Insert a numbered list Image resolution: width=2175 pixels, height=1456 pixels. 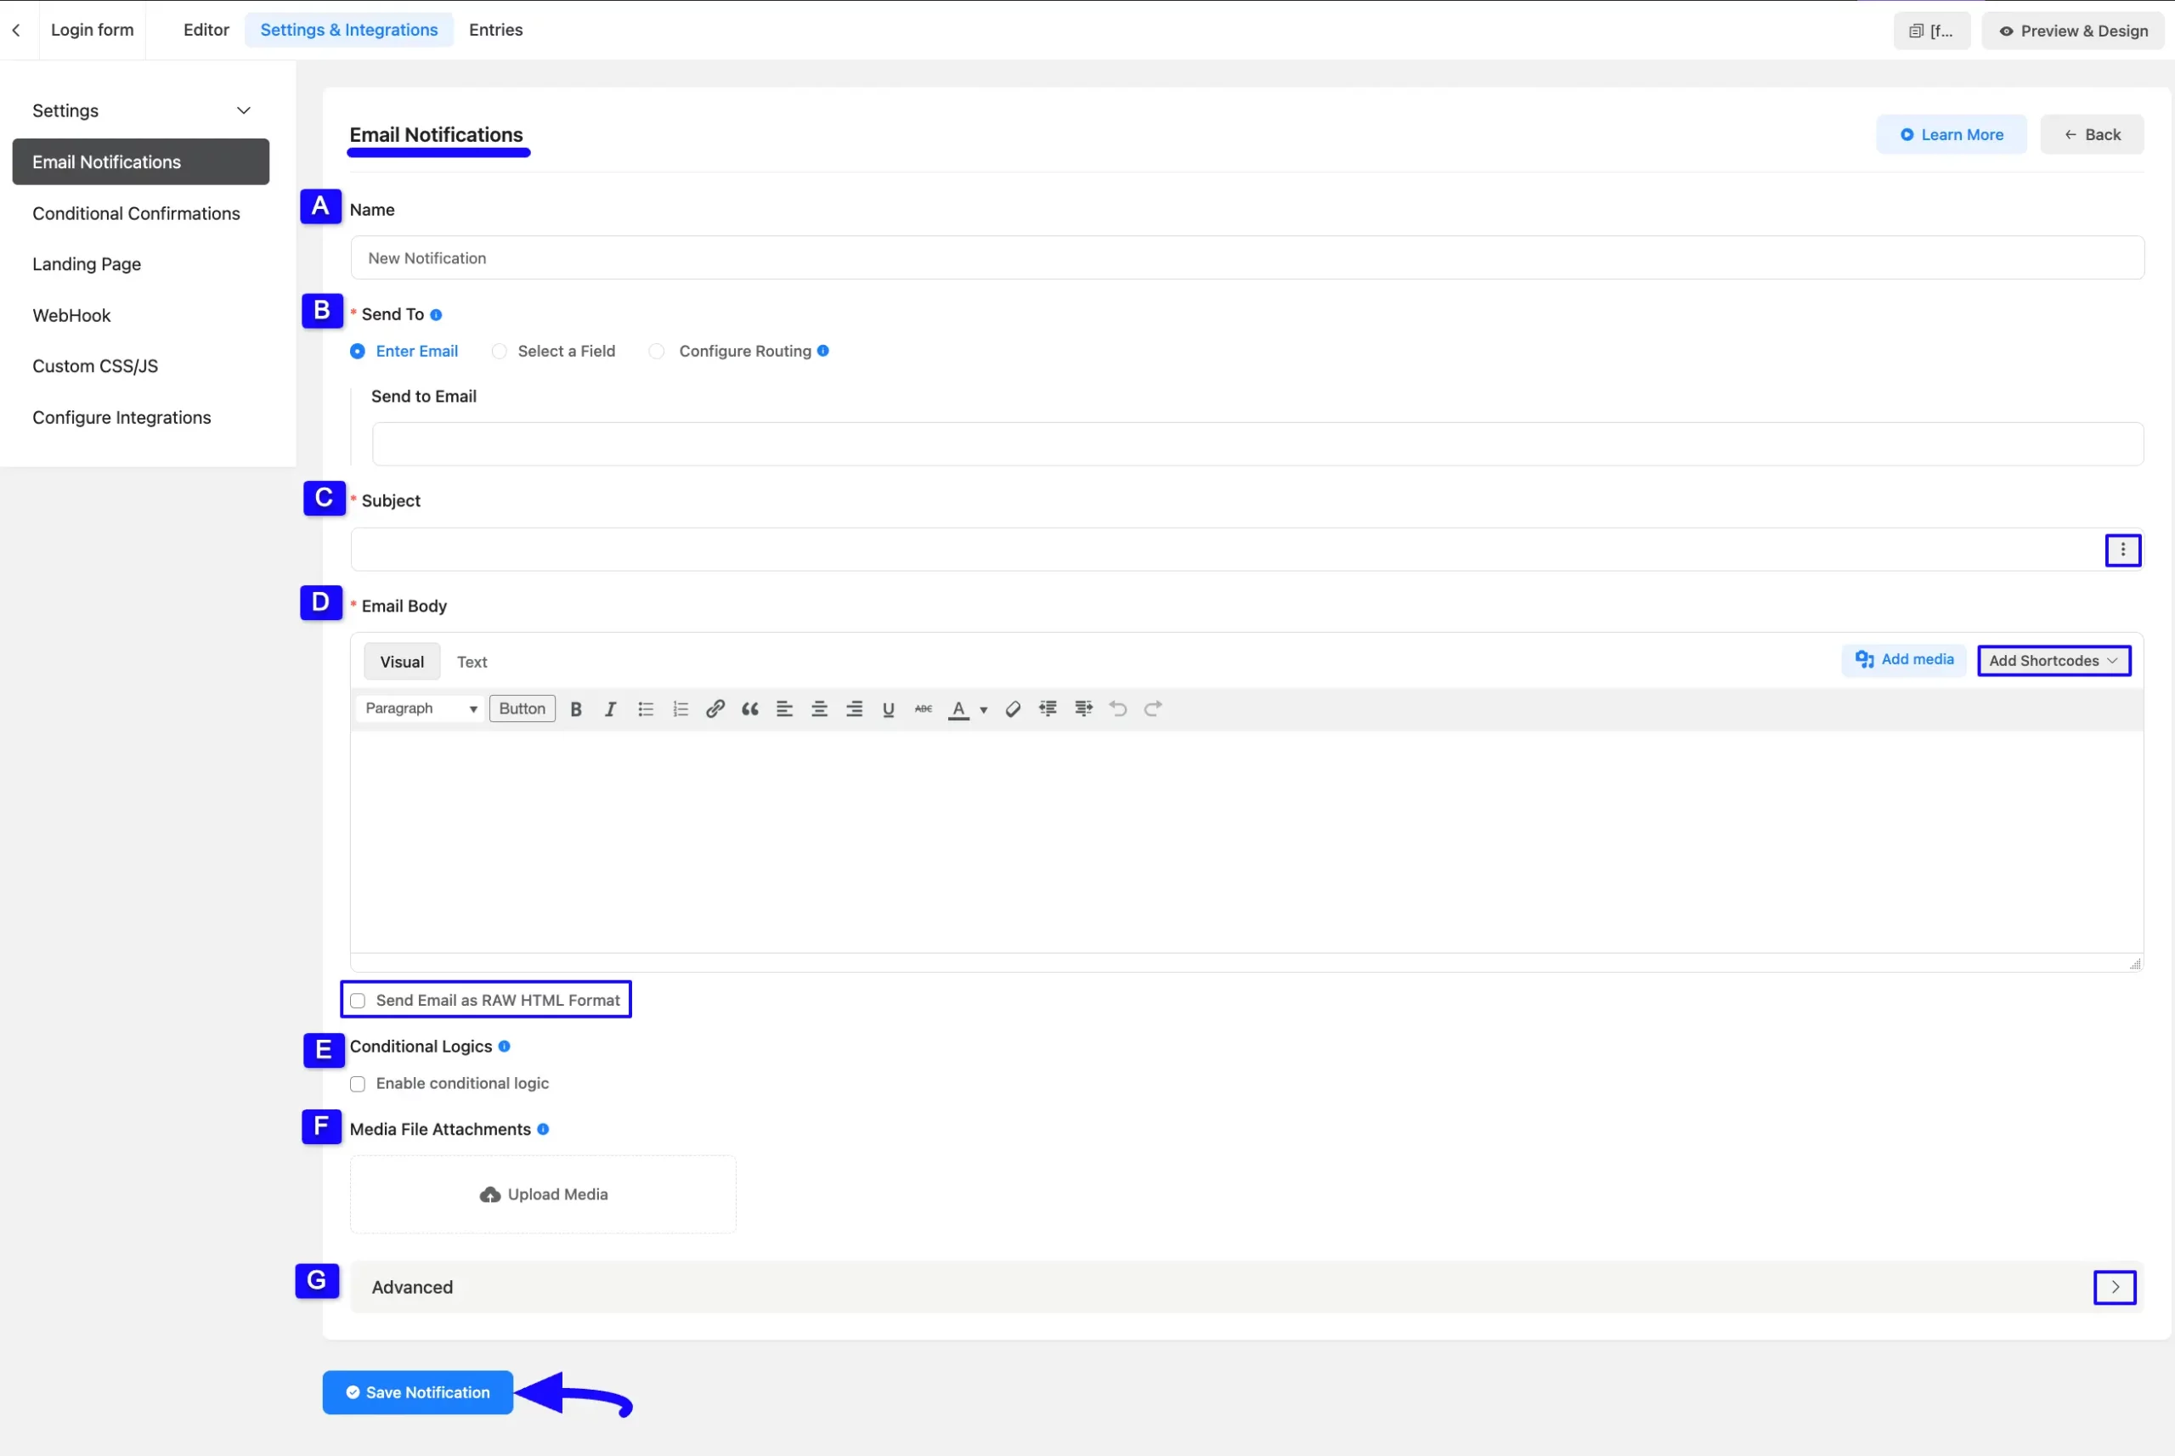click(681, 708)
